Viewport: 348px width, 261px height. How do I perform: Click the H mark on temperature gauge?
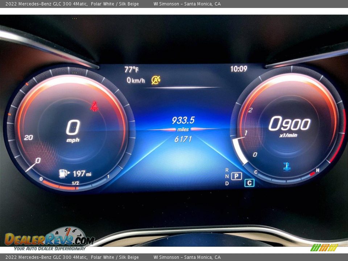(318, 170)
